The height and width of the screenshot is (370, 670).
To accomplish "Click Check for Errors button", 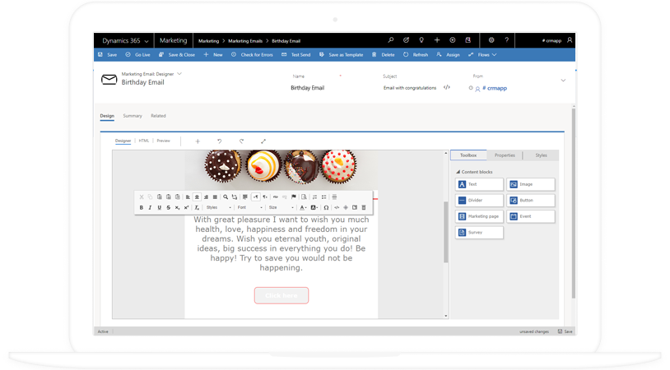I will click(252, 54).
